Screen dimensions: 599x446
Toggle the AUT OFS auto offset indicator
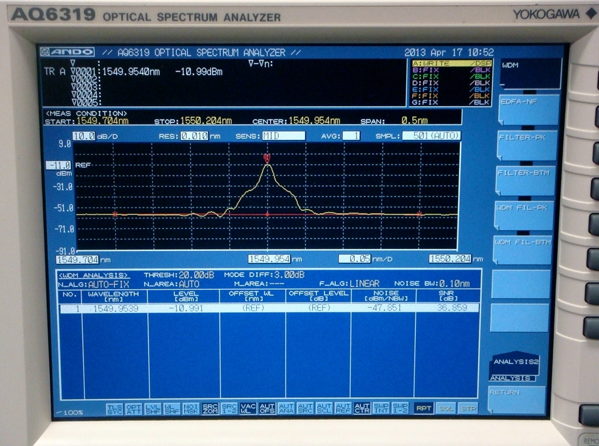tap(267, 408)
